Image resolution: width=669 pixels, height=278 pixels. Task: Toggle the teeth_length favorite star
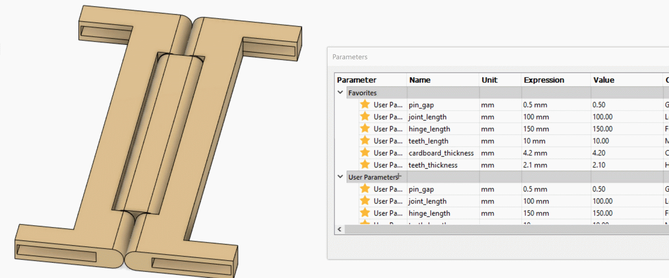[365, 140]
